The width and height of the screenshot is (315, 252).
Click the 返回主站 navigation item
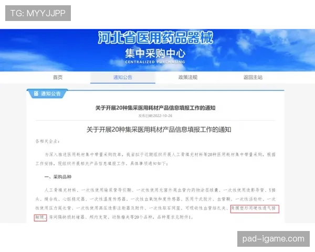[x=253, y=77]
